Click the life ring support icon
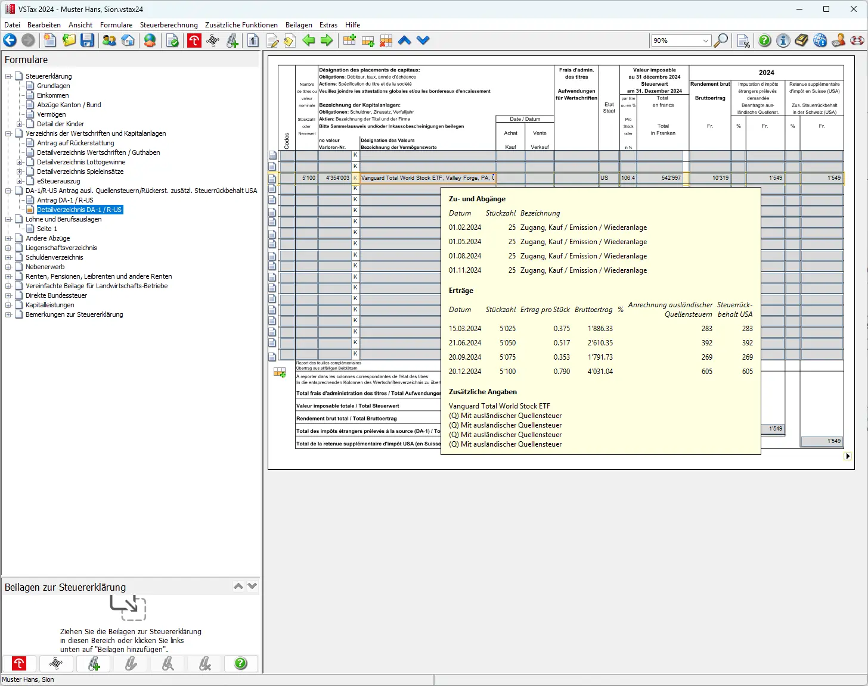 857,40
